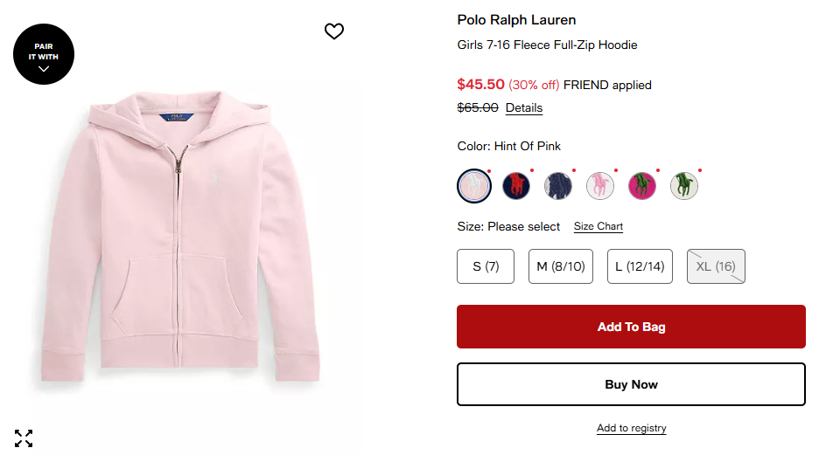Pick grey swatch with navy pony

[x=558, y=185]
